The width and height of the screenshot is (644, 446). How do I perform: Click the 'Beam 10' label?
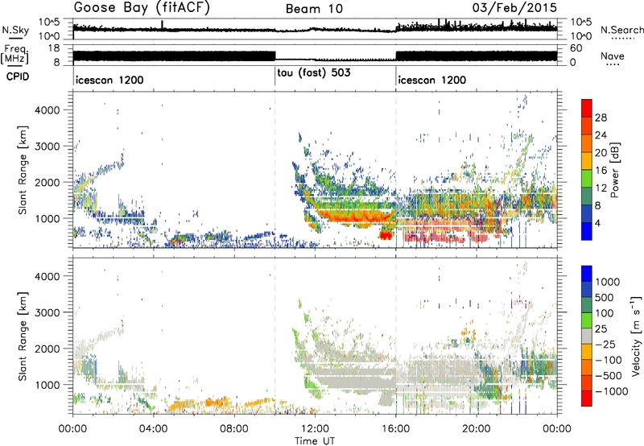coord(314,9)
